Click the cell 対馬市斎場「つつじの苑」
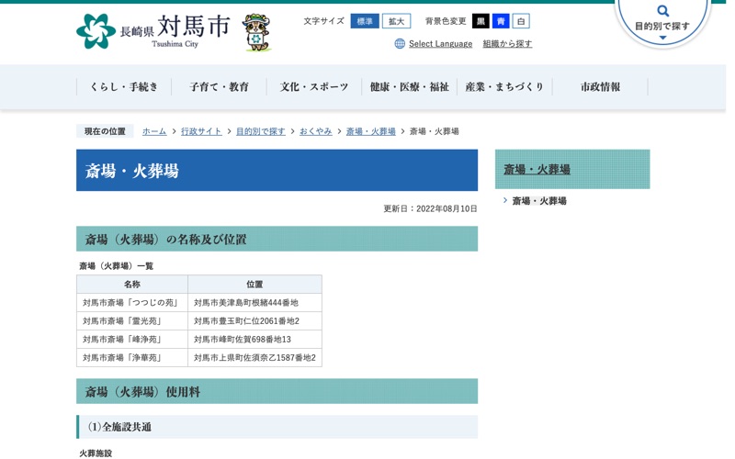 [x=132, y=303]
